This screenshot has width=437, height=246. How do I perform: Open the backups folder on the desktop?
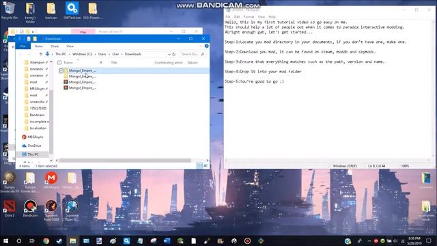tap(51, 11)
